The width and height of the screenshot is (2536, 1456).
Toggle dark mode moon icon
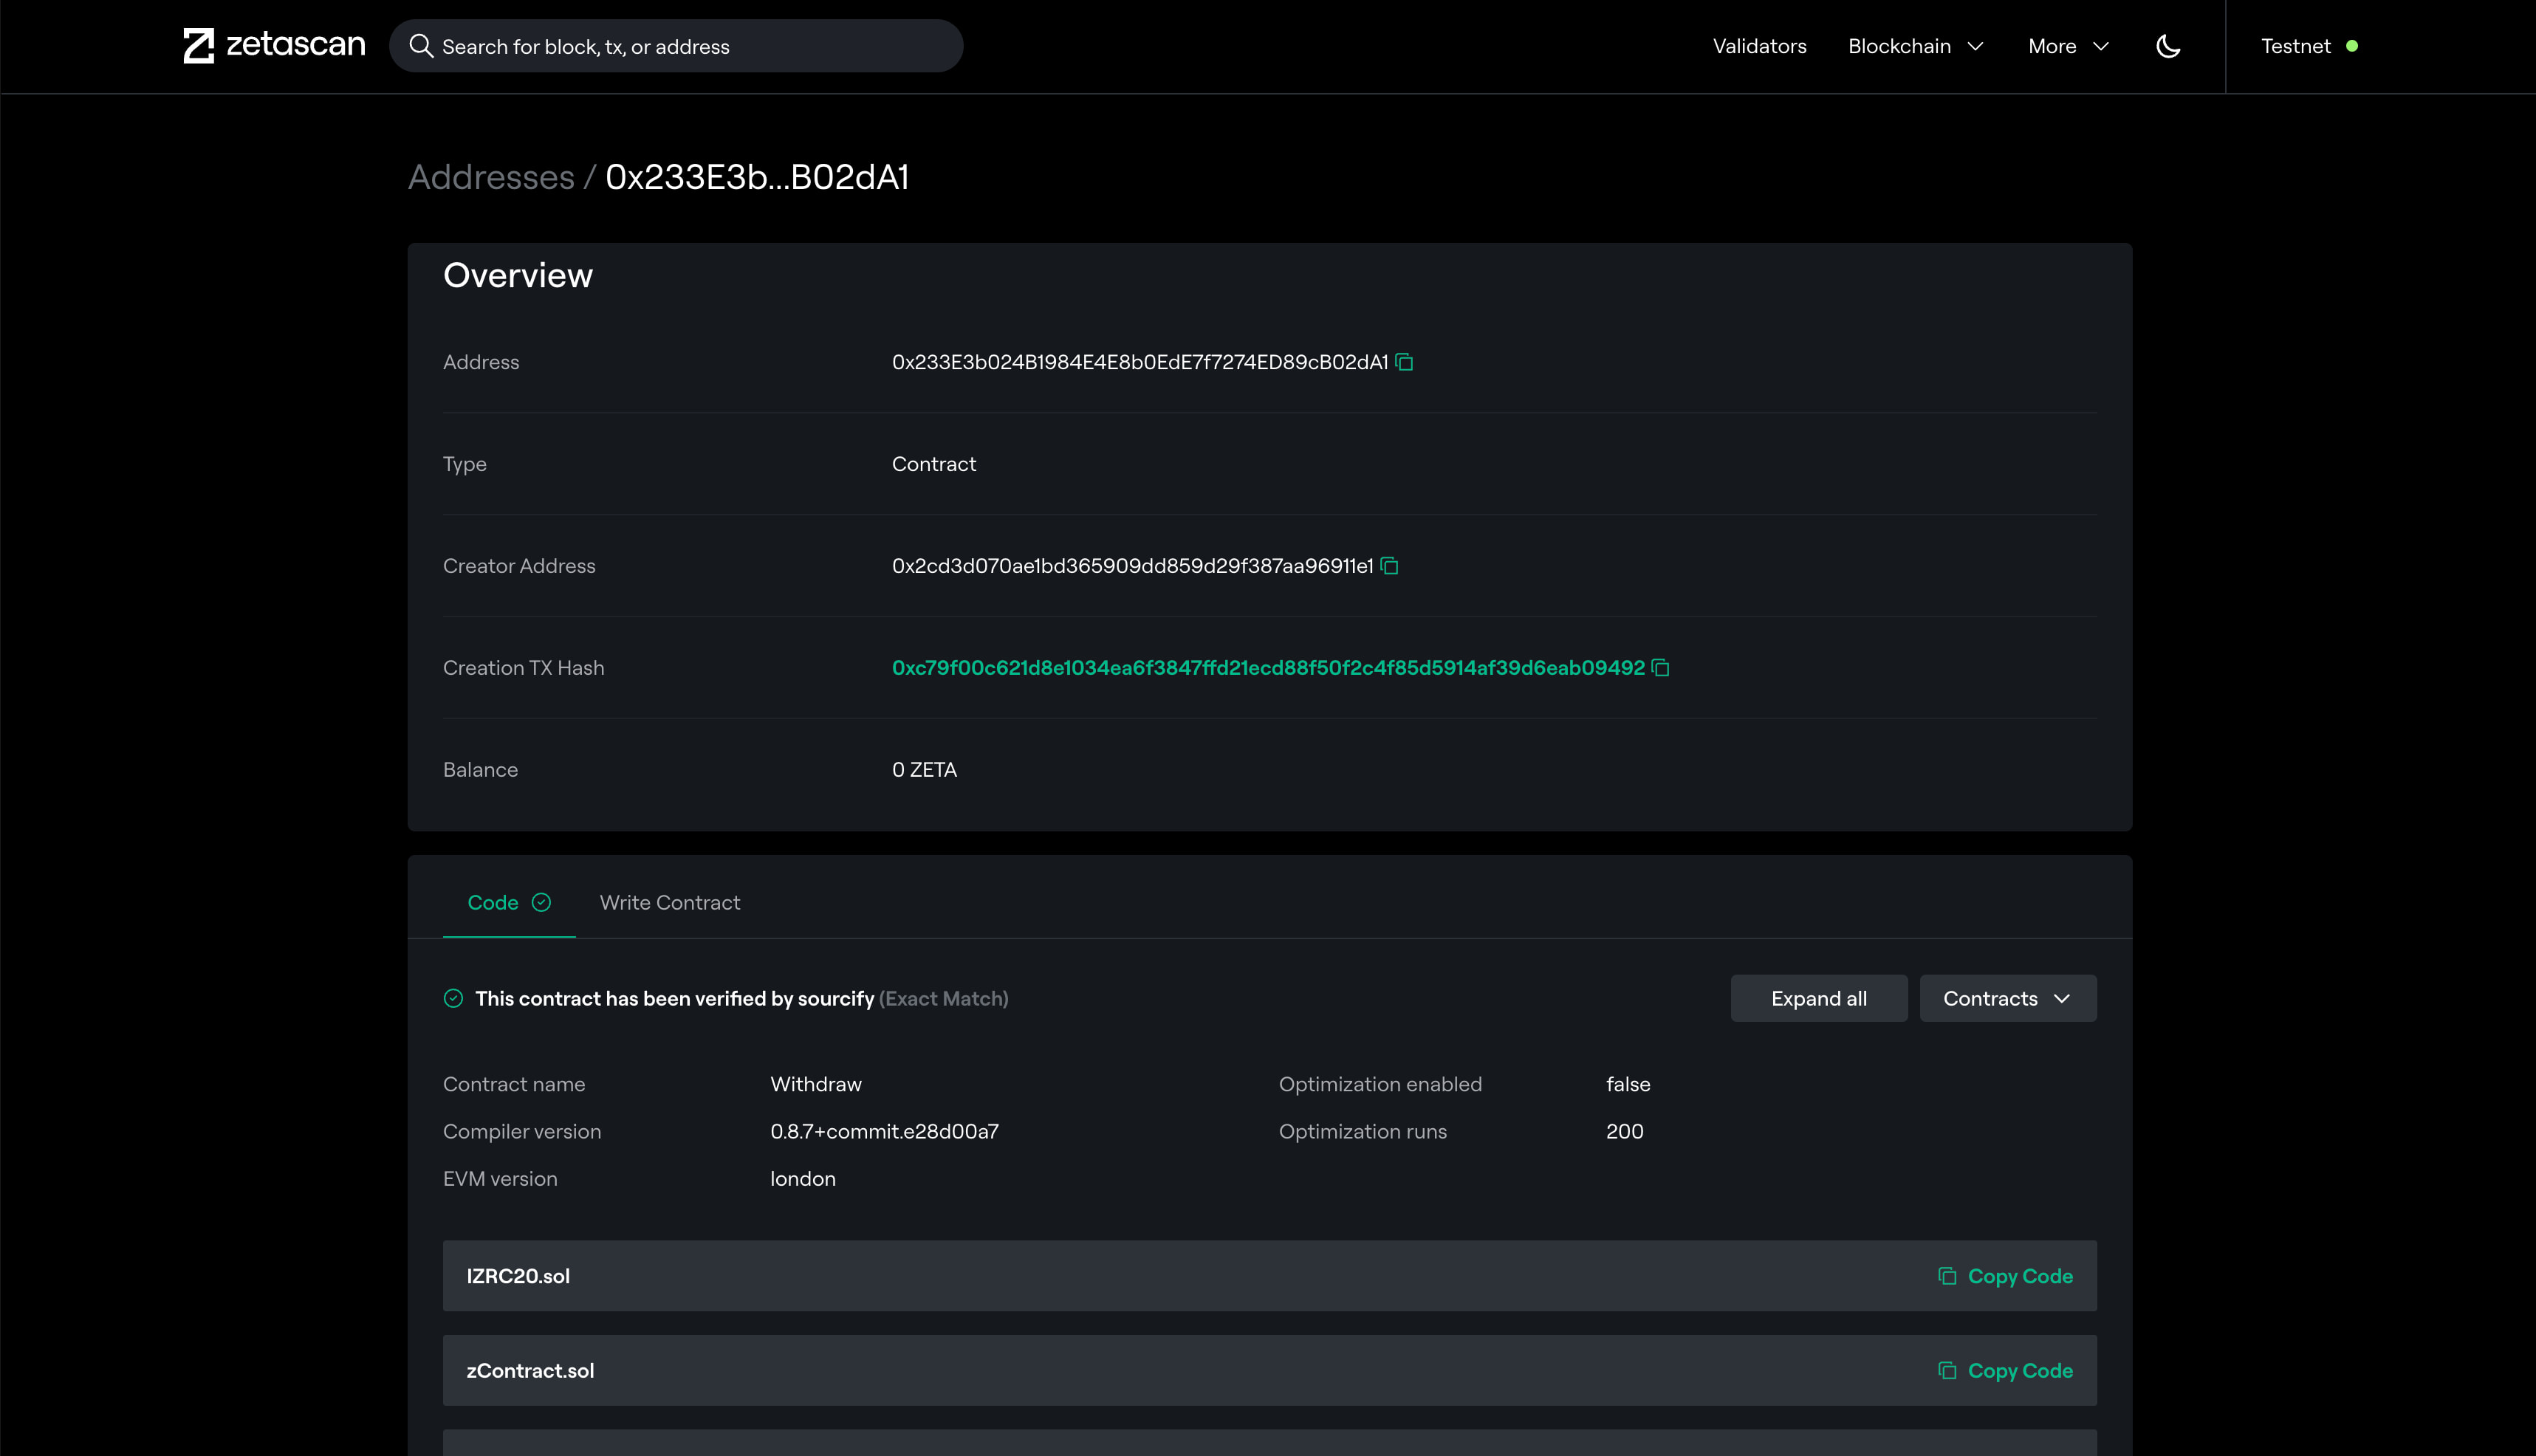tap(2167, 46)
